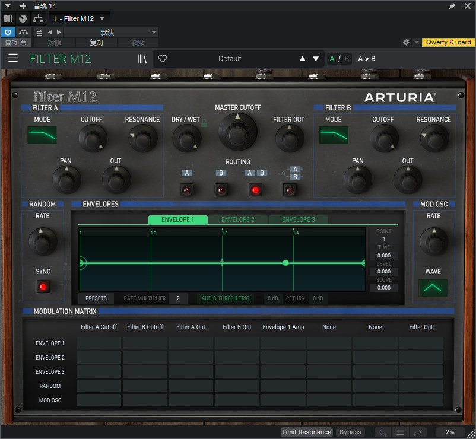Click Limit Resonance button
476x439 pixels.
click(307, 432)
